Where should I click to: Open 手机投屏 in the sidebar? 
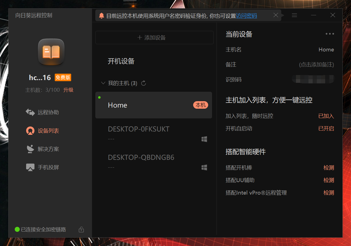(48, 168)
